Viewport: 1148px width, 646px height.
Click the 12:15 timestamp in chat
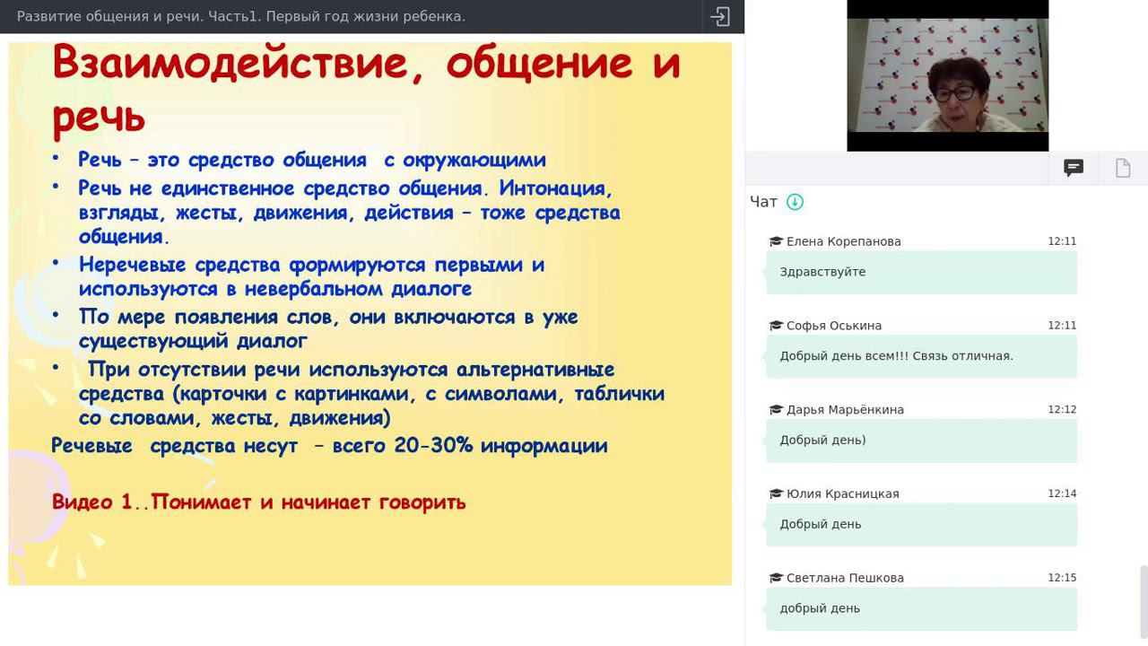[x=1062, y=579]
